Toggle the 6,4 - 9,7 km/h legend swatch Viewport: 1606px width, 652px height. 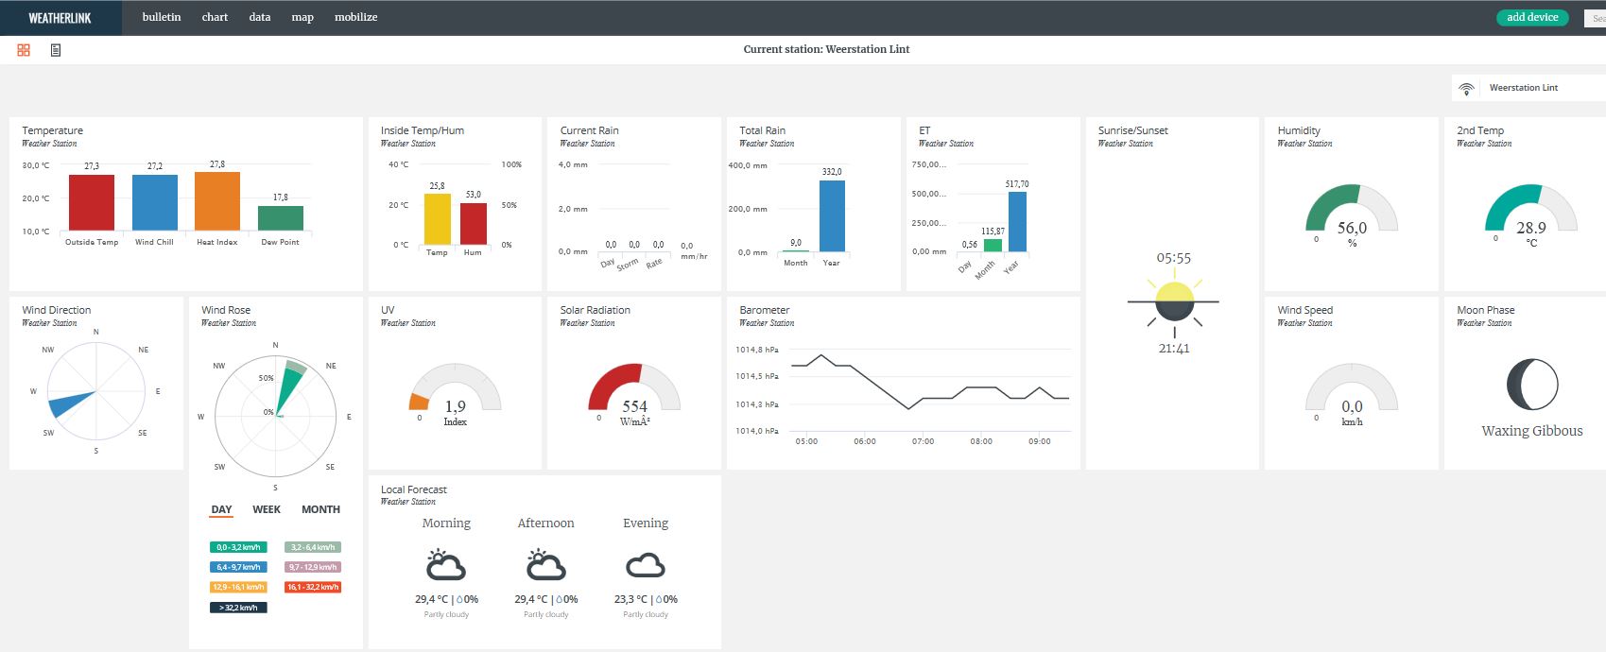pyautogui.click(x=238, y=567)
